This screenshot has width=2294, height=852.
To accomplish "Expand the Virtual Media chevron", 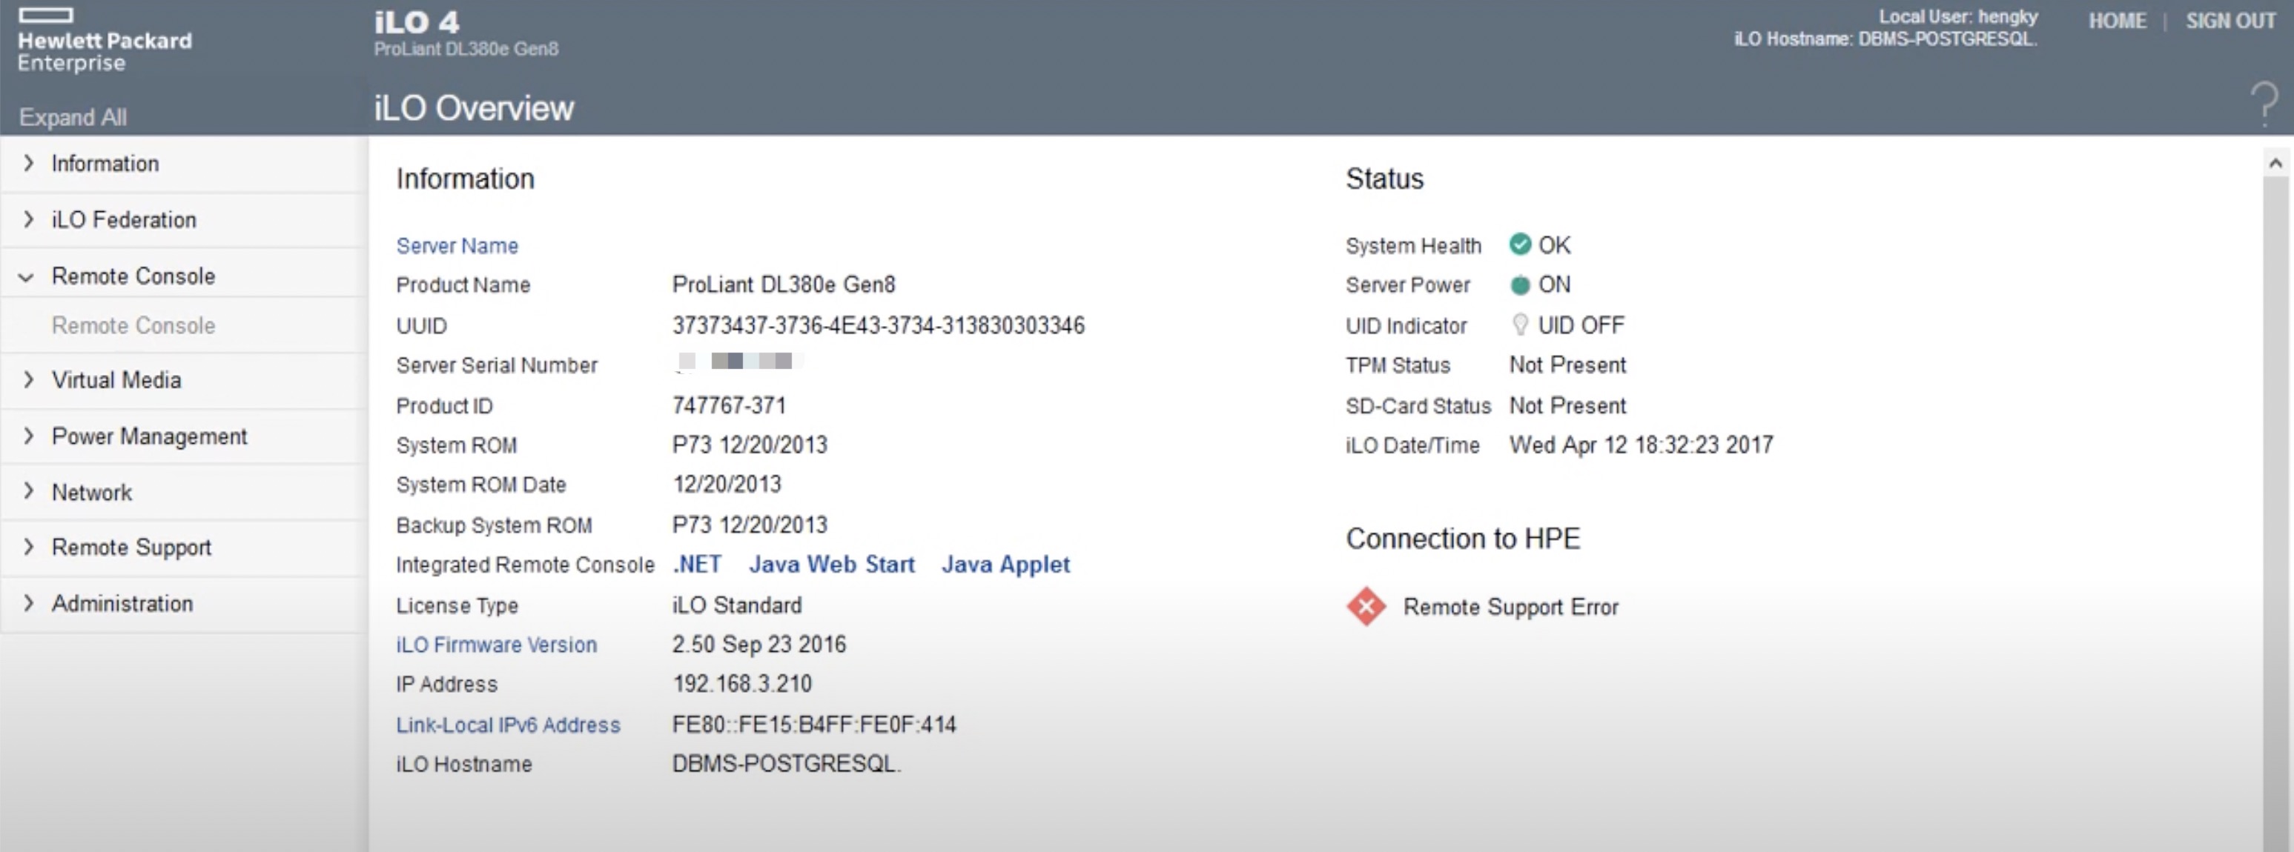I will 28,380.
